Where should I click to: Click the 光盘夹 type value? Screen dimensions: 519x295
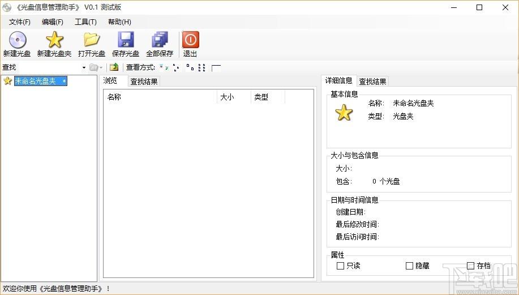pos(403,116)
